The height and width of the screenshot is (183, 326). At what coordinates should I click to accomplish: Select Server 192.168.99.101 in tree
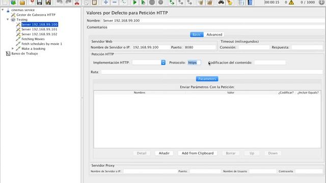39,29
